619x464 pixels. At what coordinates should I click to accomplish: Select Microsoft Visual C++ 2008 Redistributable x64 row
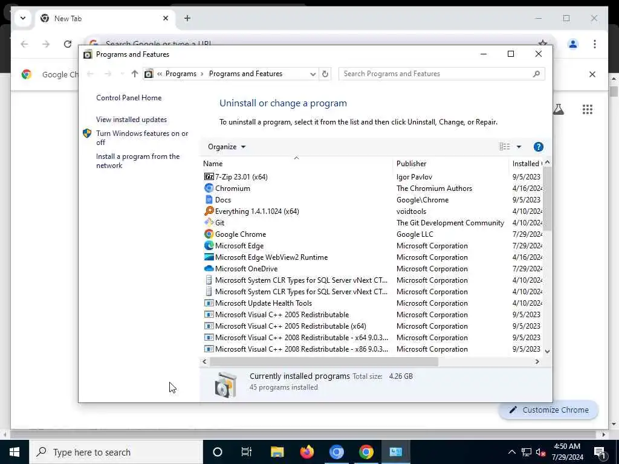[x=296, y=337]
